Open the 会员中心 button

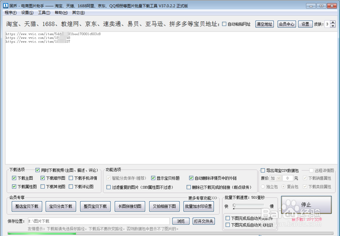(x=286, y=24)
